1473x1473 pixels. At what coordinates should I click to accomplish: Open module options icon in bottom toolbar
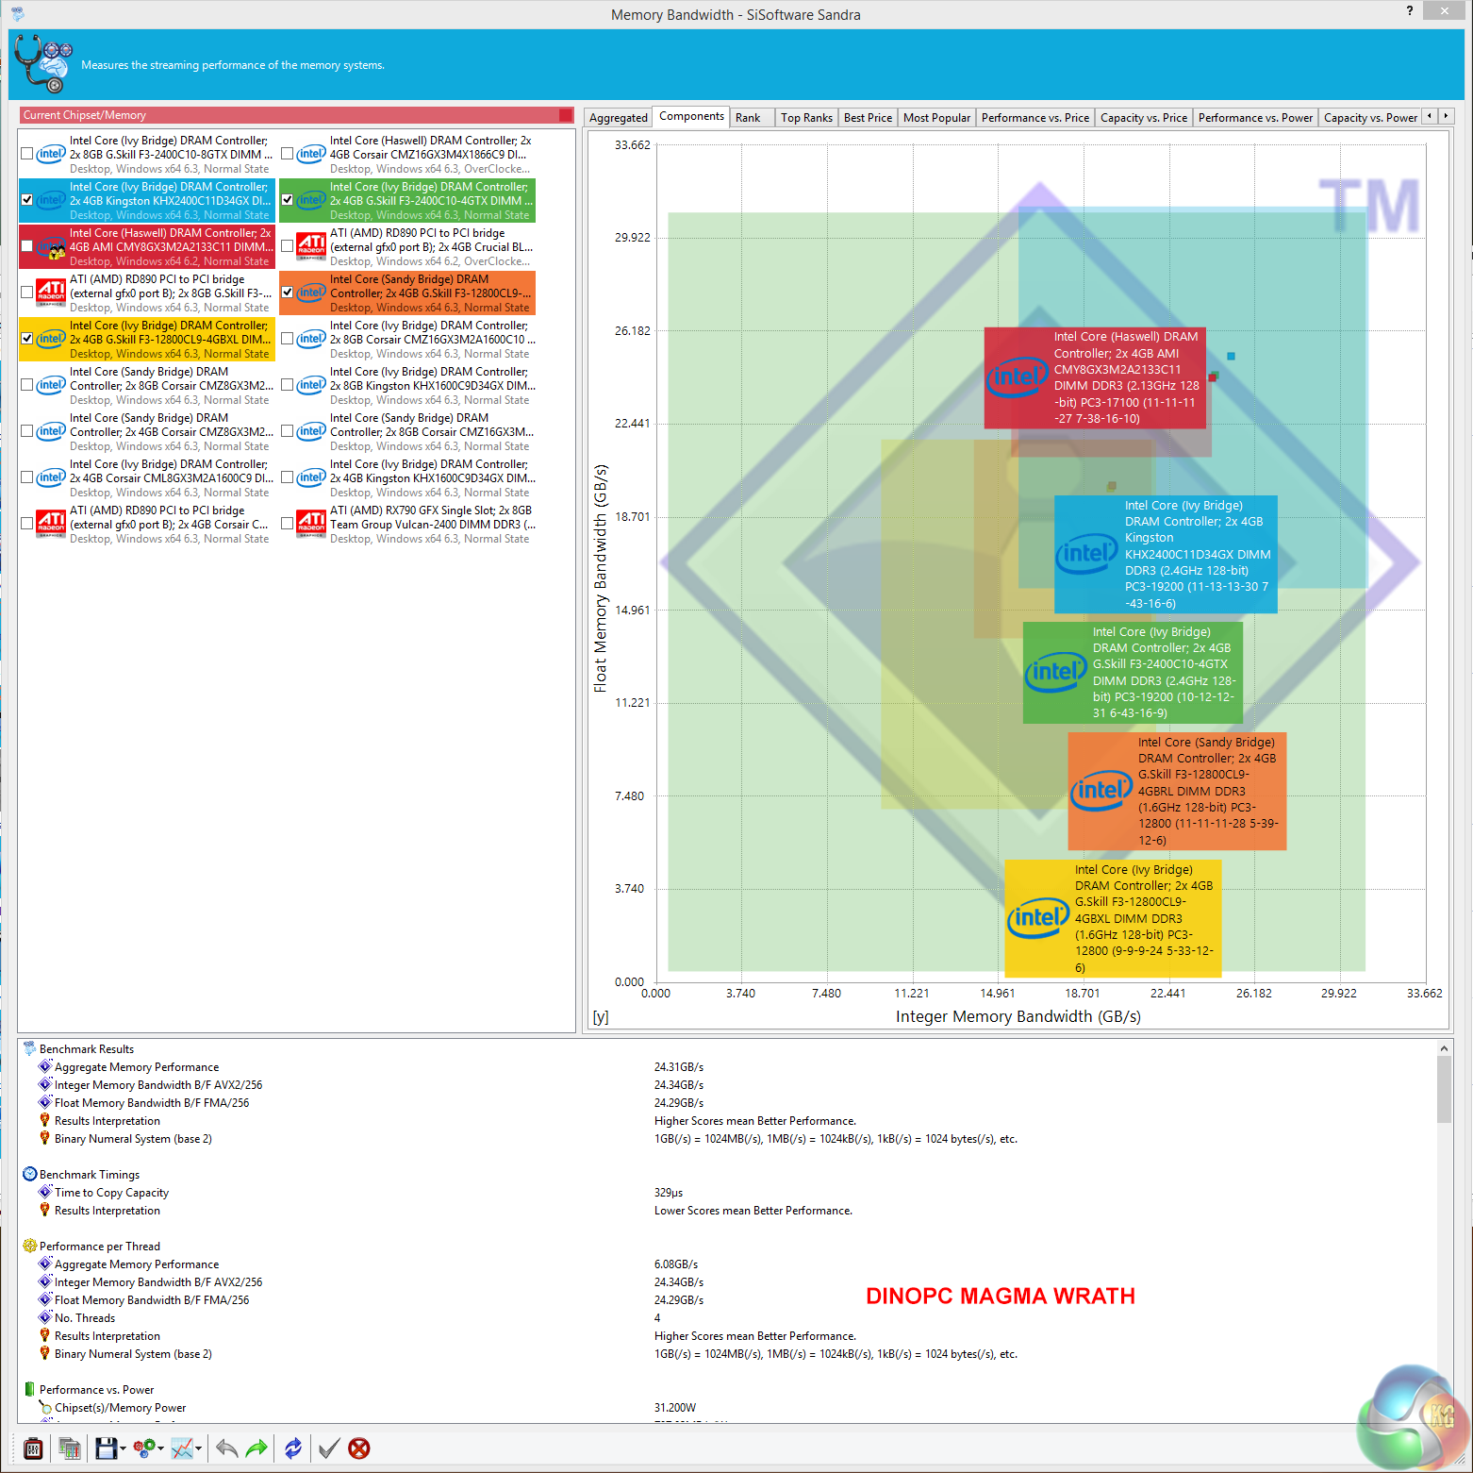[x=33, y=1448]
